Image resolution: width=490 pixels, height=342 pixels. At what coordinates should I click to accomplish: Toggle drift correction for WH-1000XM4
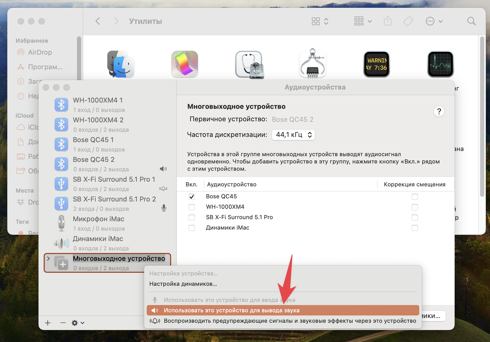coord(415,207)
